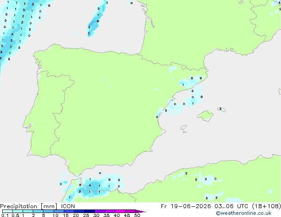281x217 pixels.
Task: Click the "35" legend scale label
Action: 106,215
